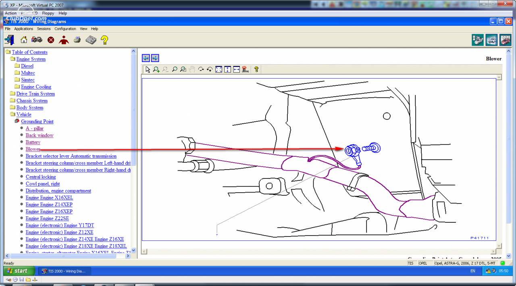Open the vehicle selection car icon
This screenshot has height=286, width=516.
tap(37, 40)
